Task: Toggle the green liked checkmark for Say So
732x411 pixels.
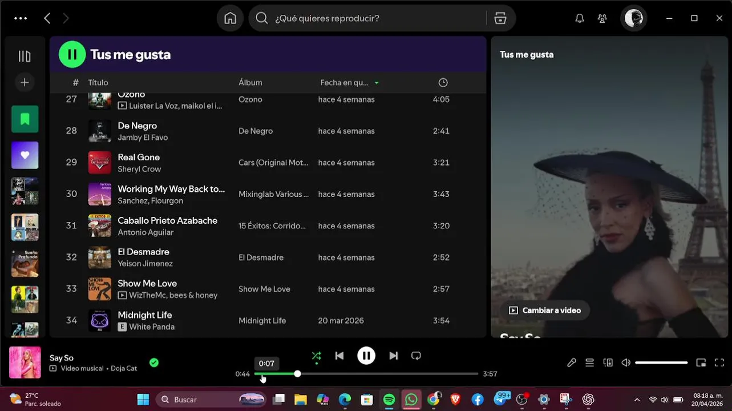Action: (154, 362)
